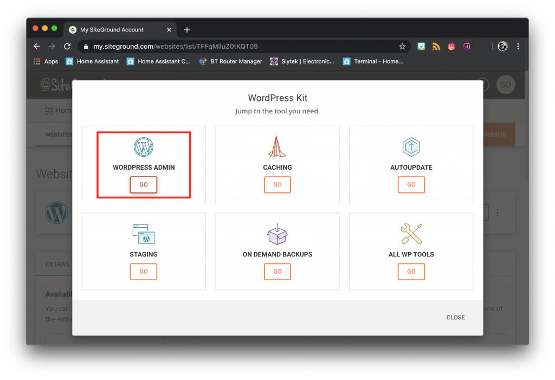Click the orange WEBSITE button behind the dialog

coord(499,134)
